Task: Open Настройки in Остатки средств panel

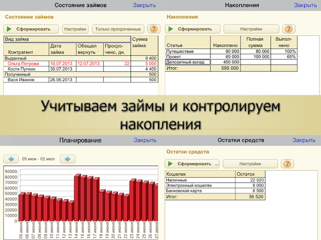Action: click(x=250, y=164)
